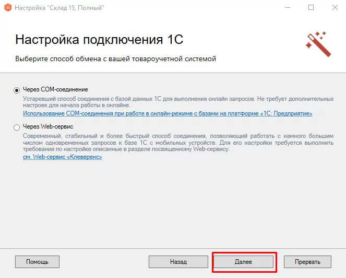Maximize the Настройка window

311,7
